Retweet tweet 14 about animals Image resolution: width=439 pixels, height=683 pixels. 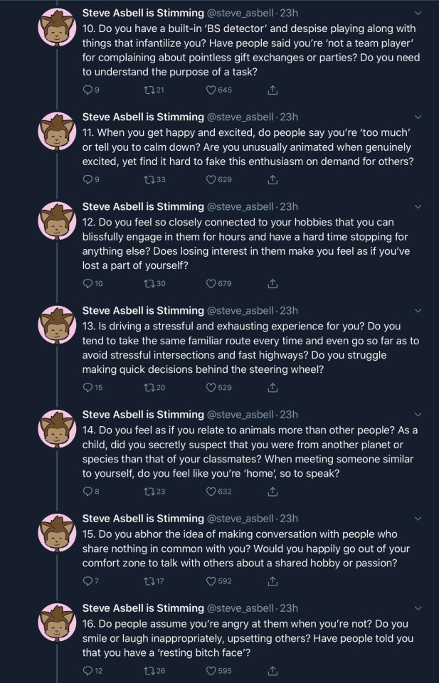pyautogui.click(x=149, y=492)
